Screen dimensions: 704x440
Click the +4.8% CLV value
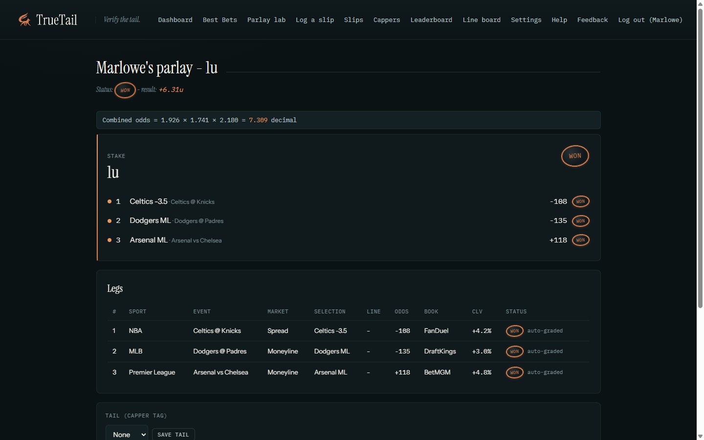482,373
